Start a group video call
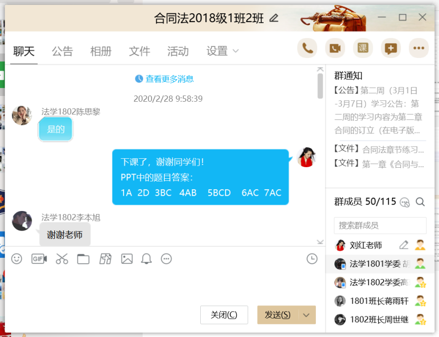The width and height of the screenshot is (439, 337). (x=335, y=48)
